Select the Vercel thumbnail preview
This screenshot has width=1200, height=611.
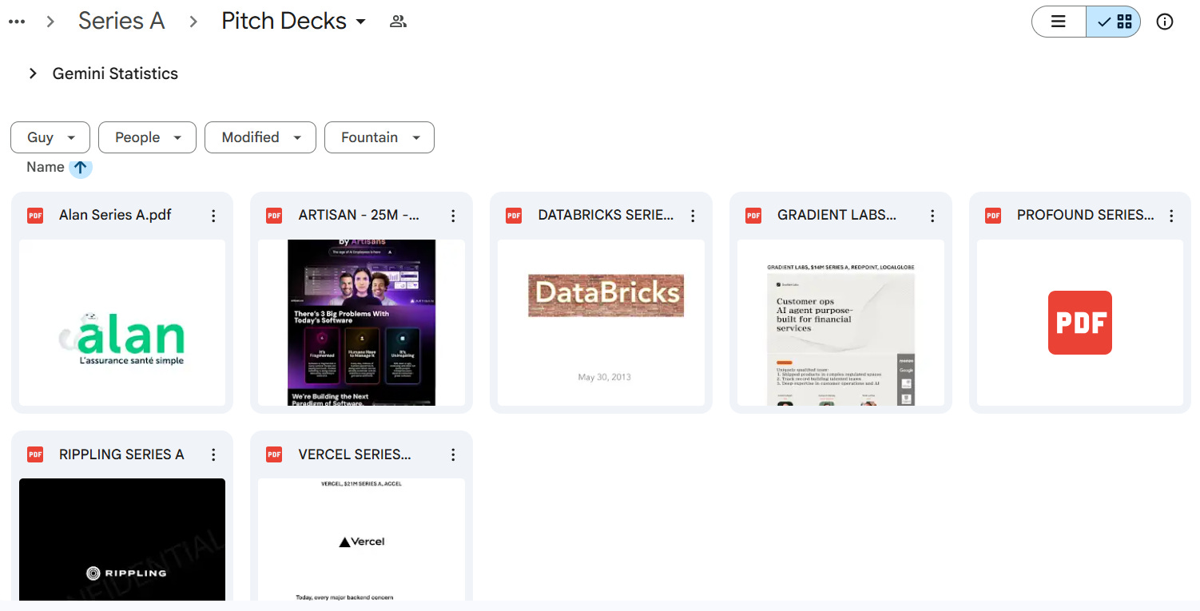point(362,539)
